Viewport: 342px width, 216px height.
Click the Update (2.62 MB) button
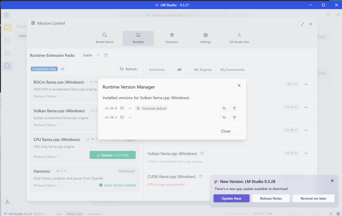coord(113,155)
